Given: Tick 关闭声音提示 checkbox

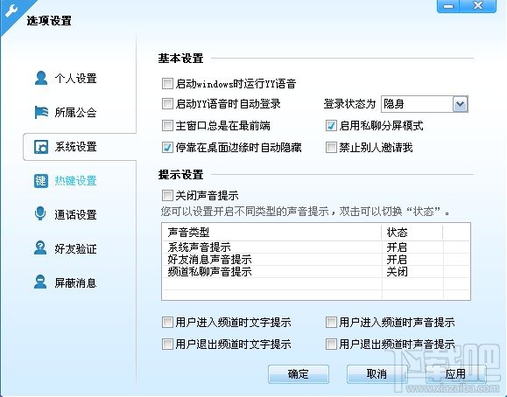Looking at the screenshot, I should [x=167, y=195].
